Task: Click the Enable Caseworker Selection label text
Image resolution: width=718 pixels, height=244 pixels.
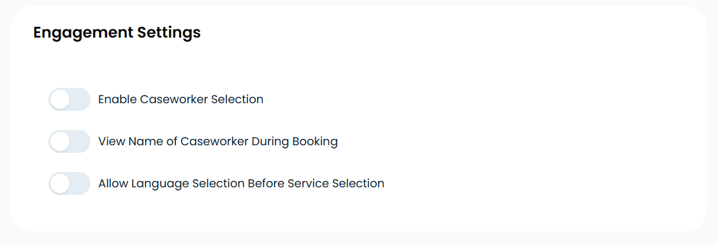Action: [x=181, y=99]
